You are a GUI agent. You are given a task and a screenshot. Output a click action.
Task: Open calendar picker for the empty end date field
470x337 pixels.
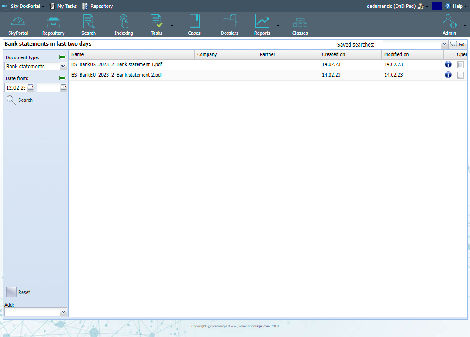(64, 87)
